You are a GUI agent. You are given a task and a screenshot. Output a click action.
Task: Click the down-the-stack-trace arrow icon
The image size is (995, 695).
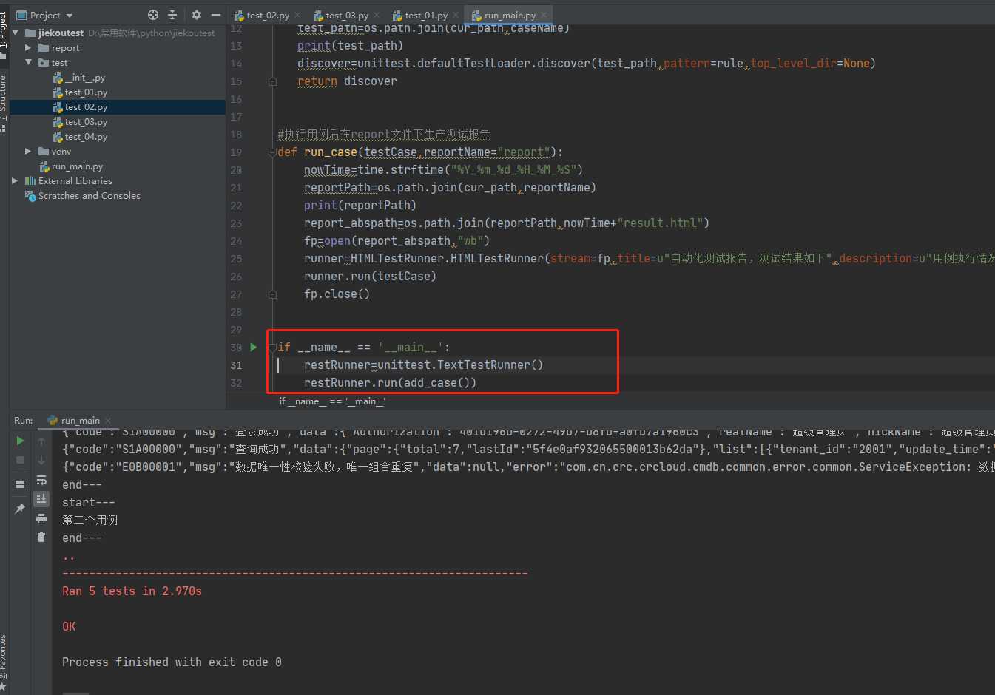click(41, 461)
